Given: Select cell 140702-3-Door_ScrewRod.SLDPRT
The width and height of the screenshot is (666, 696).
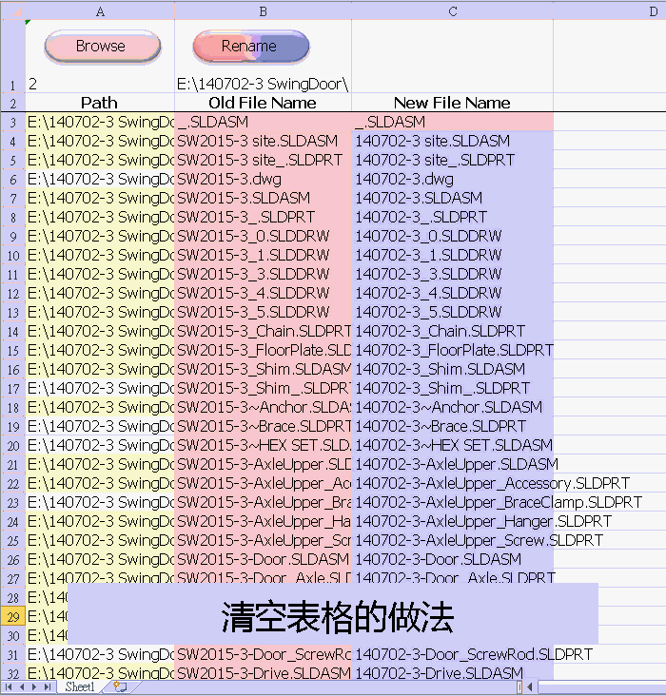Looking at the screenshot, I should (x=452, y=654).
